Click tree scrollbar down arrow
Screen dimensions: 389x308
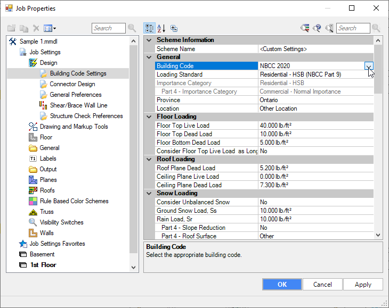(x=133, y=268)
